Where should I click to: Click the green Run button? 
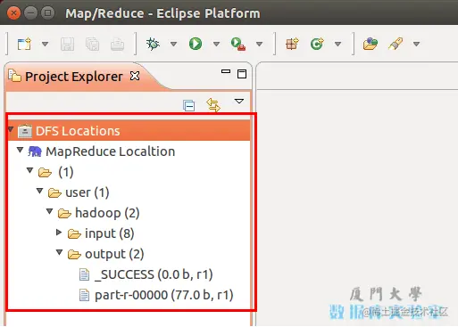[196, 44]
